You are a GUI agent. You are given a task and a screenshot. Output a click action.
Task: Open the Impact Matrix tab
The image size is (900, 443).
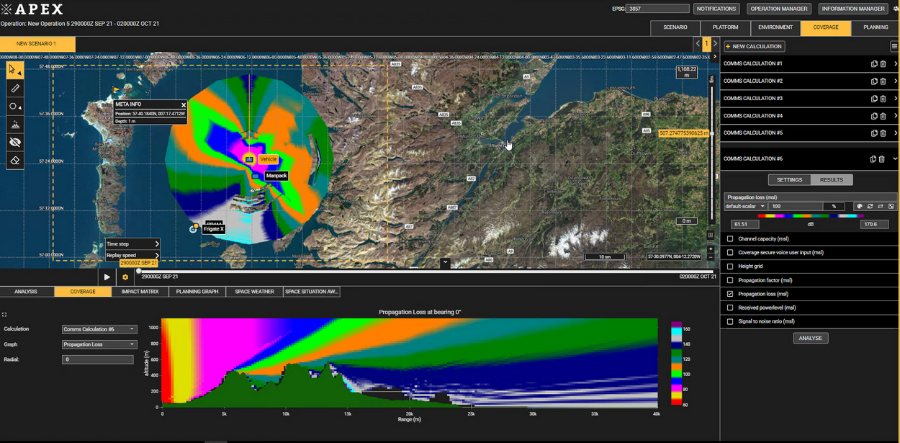(140, 292)
